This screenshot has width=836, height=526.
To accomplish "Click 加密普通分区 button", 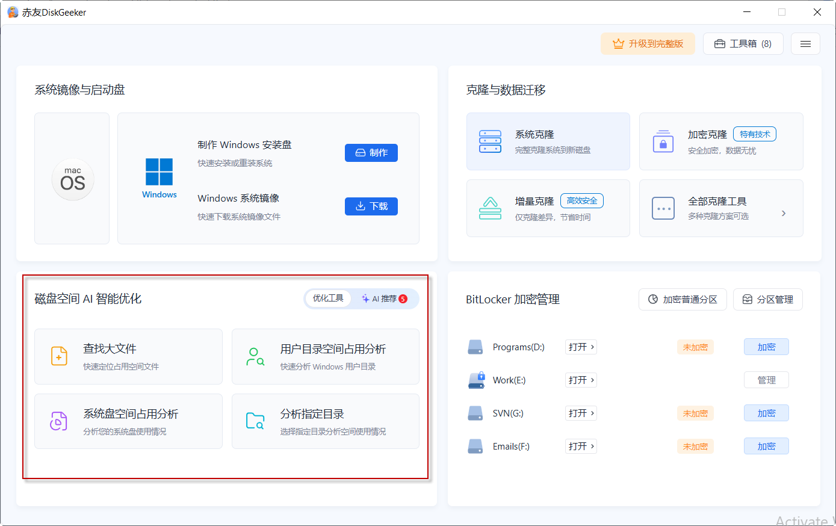I will tap(683, 300).
